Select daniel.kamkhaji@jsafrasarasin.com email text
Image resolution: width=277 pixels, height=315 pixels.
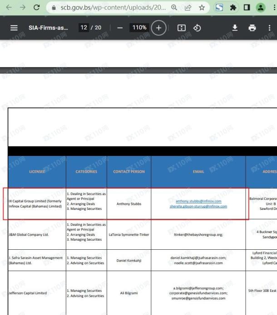pyautogui.click(x=198, y=258)
